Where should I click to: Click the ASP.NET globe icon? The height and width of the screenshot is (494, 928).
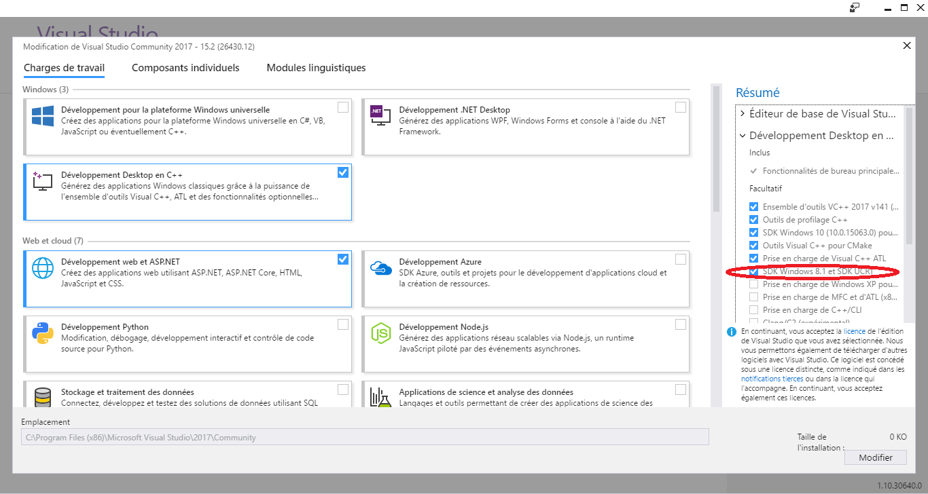[x=42, y=268]
